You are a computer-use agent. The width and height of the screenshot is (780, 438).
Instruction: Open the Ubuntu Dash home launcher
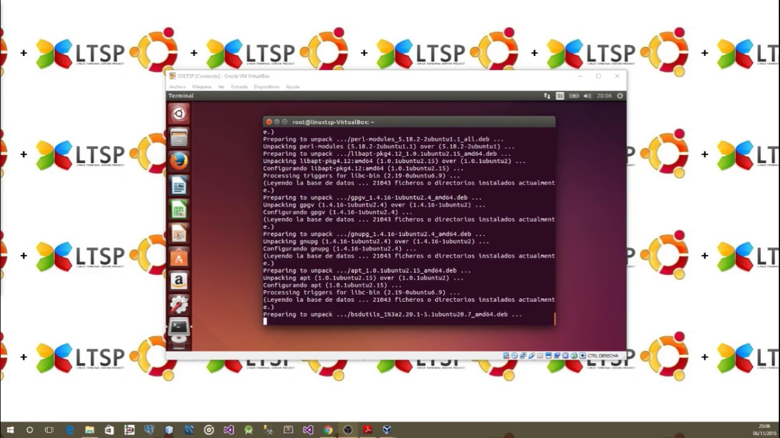tap(179, 113)
